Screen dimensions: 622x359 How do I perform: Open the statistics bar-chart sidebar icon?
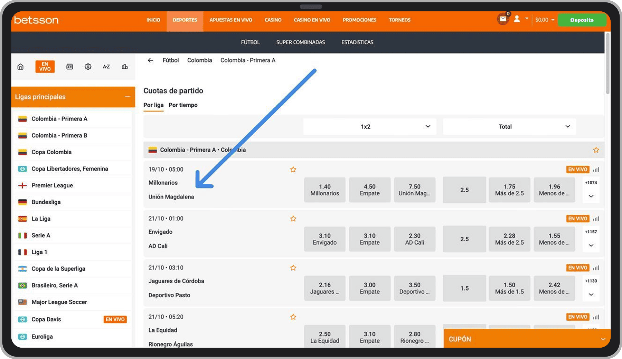pos(125,67)
